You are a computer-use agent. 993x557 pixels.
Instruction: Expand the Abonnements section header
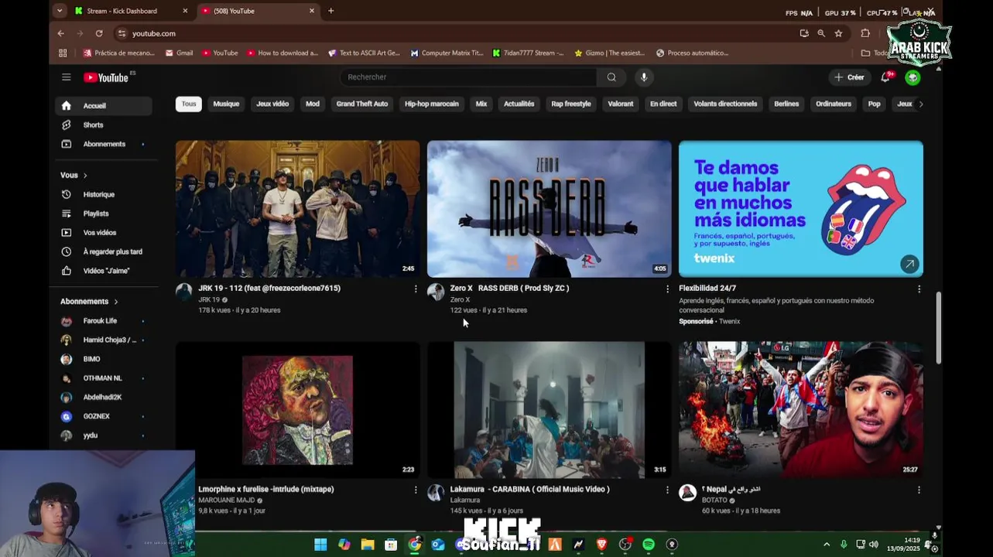coord(89,302)
